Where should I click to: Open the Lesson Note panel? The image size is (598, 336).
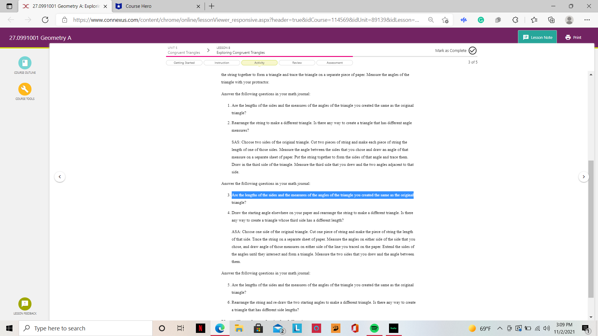click(x=538, y=37)
